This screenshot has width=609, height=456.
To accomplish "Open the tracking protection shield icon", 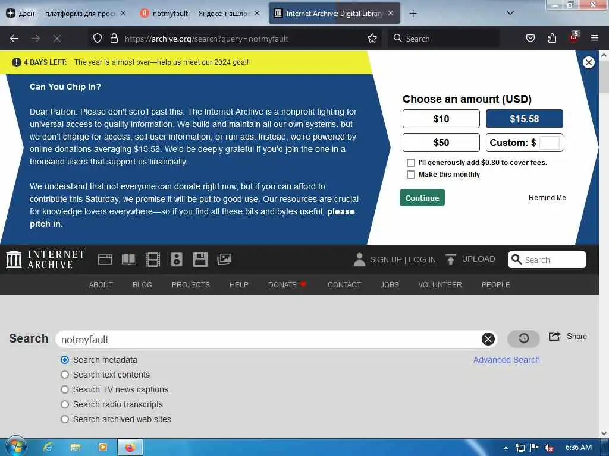I will pos(98,39).
